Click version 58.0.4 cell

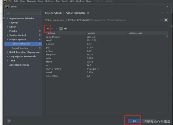tap(90, 55)
